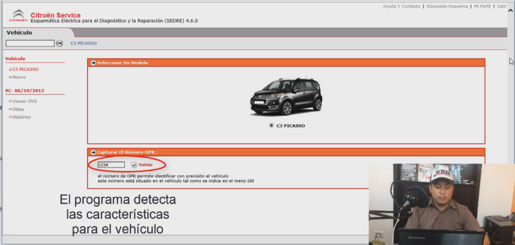The width and height of the screenshot is (515, 245).
Task: Open Útiles from the sidebar
Action: point(18,109)
